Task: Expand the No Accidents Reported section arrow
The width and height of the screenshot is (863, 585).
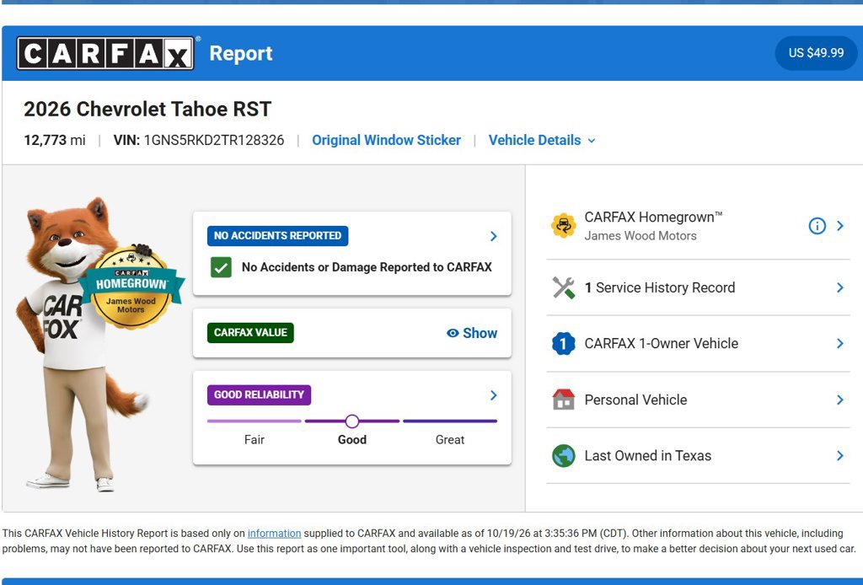Action: coord(494,236)
